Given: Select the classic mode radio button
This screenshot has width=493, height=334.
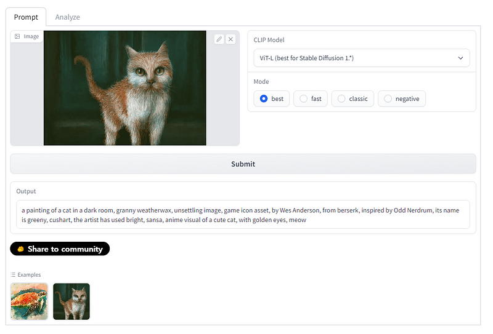Looking at the screenshot, I should click(341, 98).
